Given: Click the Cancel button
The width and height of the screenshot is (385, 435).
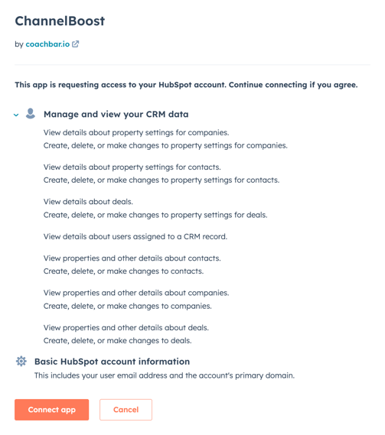Looking at the screenshot, I should pos(126,410).
